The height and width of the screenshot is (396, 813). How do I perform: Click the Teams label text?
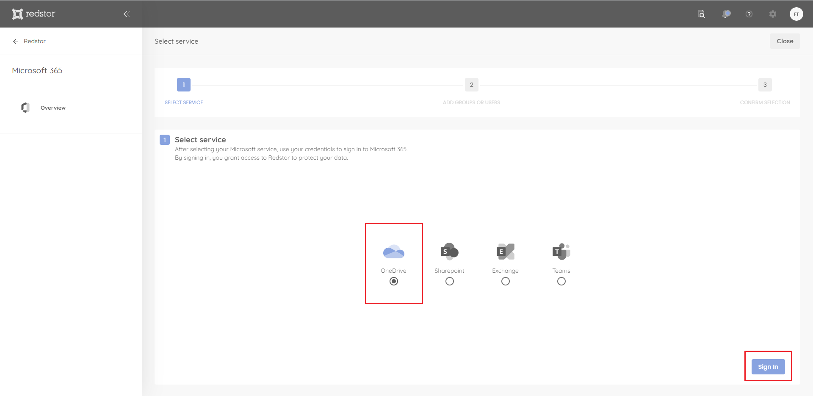[x=561, y=271]
